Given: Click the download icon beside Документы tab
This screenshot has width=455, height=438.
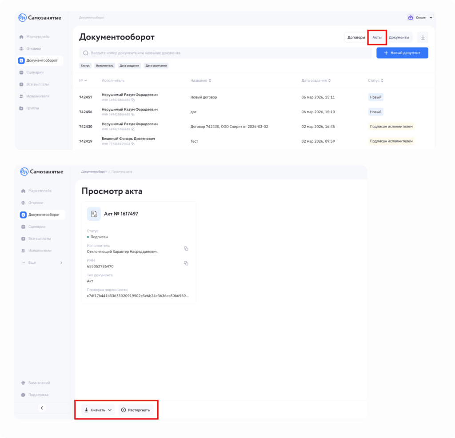Looking at the screenshot, I should tap(423, 37).
